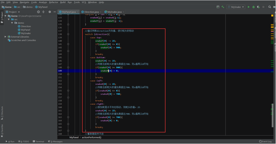This screenshot has height=144, width=276.
Task: Click the Build Project hammer icon
Action: (223, 7)
